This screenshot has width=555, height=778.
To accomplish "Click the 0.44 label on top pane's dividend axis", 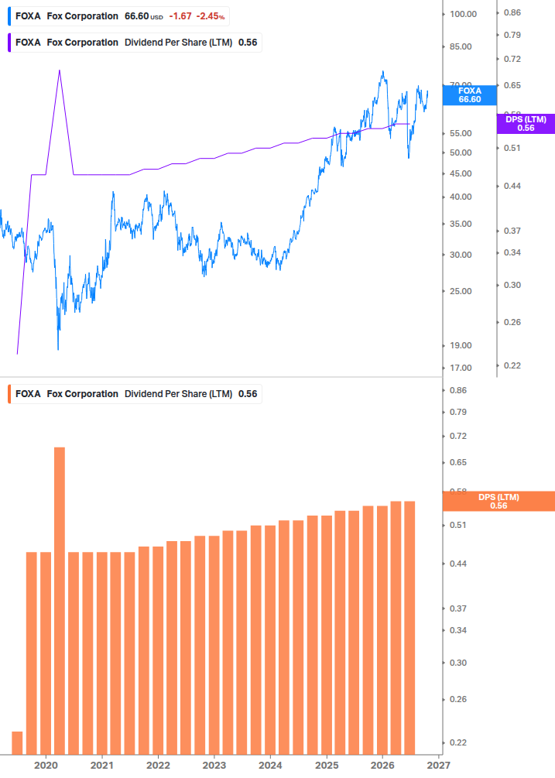I will tap(512, 186).
